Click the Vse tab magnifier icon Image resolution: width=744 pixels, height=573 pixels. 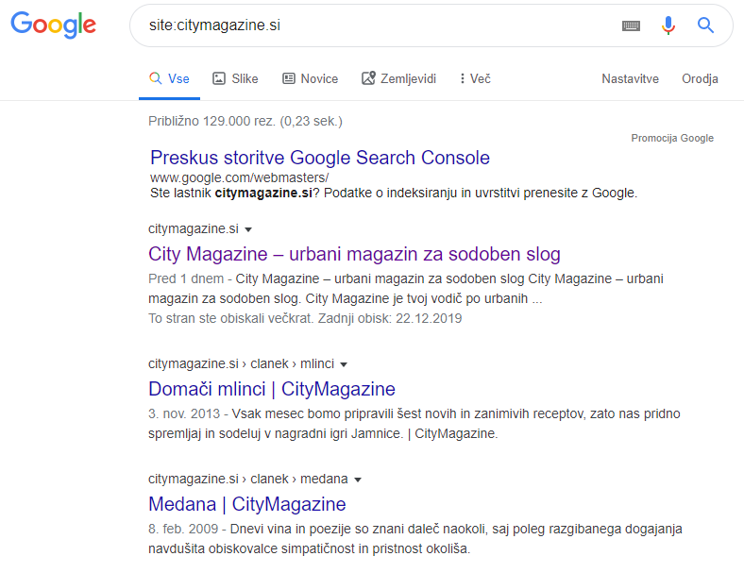(x=155, y=78)
